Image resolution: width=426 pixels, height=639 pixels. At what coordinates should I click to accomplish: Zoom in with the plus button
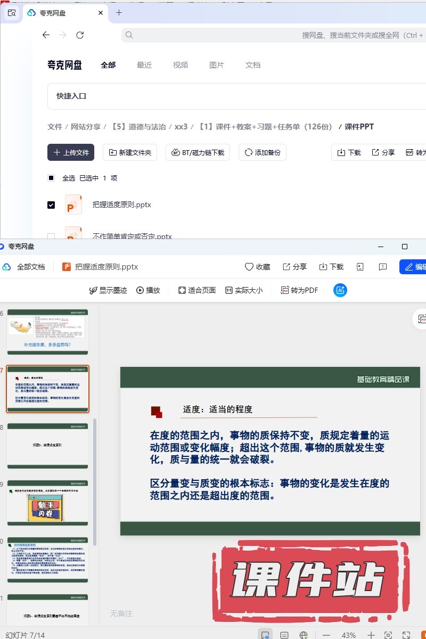click(371, 635)
